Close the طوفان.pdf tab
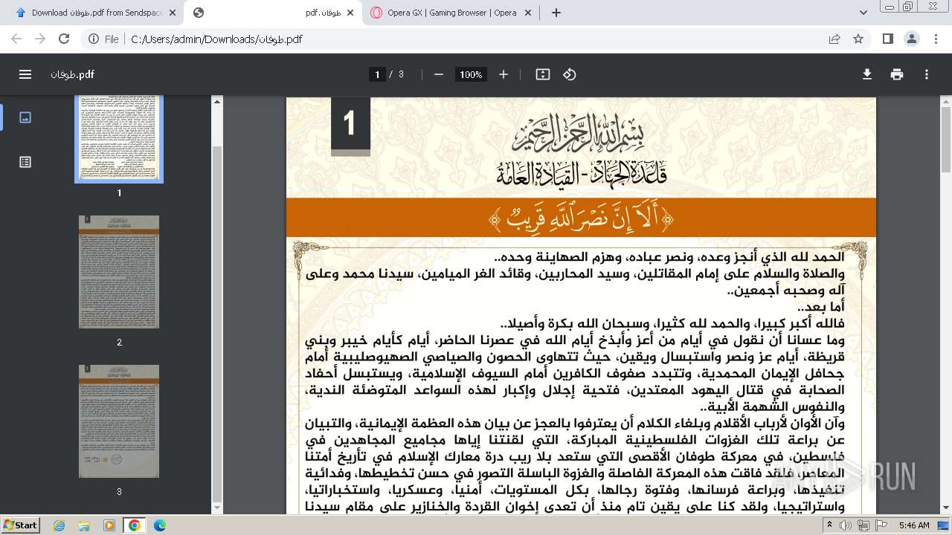This screenshot has width=952, height=535. (x=350, y=13)
